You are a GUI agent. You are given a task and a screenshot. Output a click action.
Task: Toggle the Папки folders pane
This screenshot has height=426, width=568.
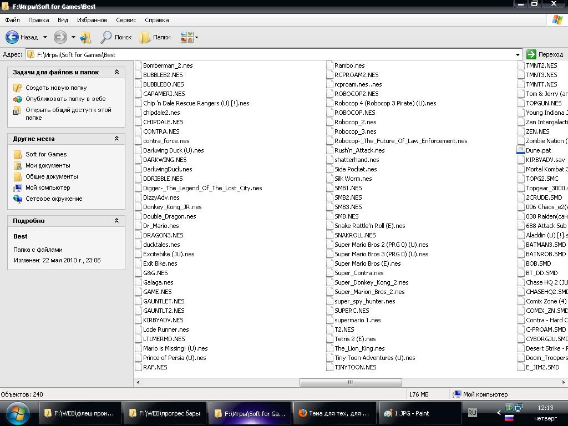tap(155, 37)
